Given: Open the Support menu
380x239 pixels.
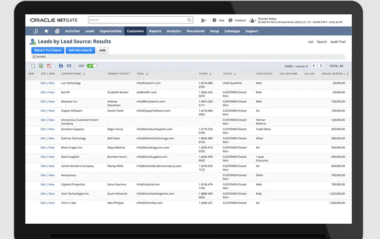Looking at the screenshot, I should [251, 31].
